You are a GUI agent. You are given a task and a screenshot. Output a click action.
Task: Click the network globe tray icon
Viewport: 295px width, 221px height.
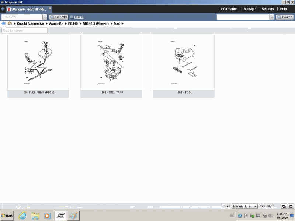240,215
